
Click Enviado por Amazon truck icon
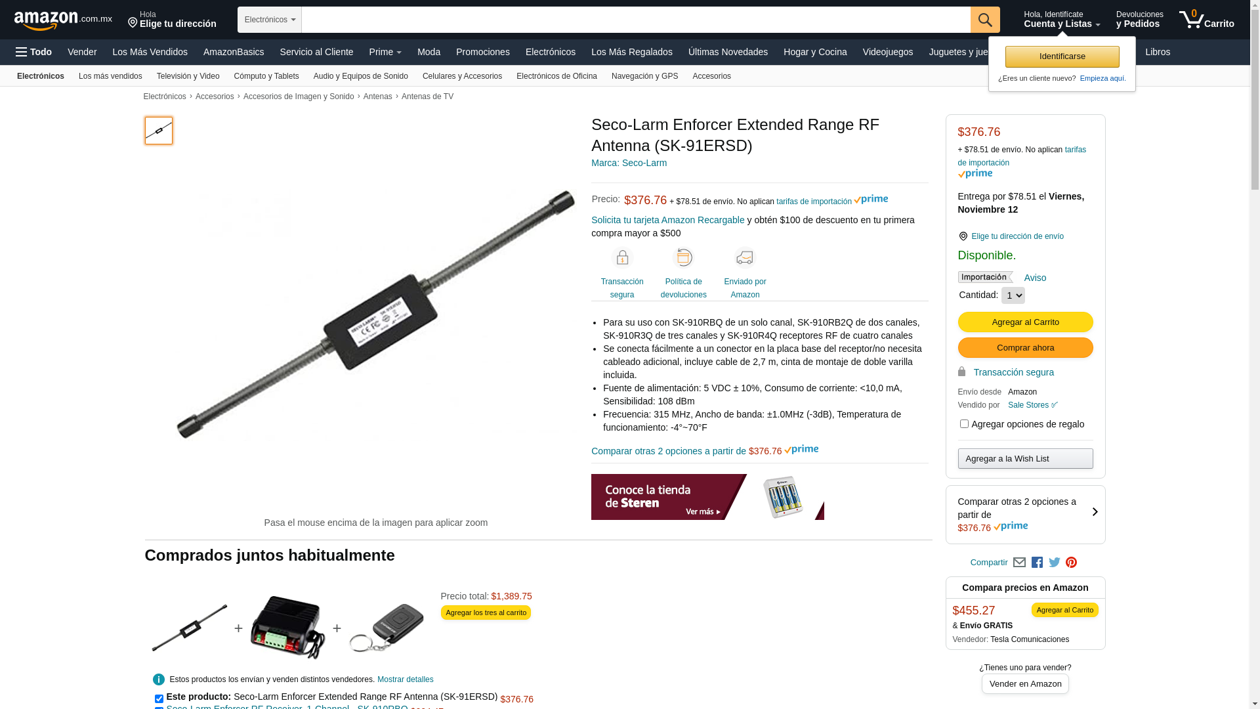[x=745, y=257]
